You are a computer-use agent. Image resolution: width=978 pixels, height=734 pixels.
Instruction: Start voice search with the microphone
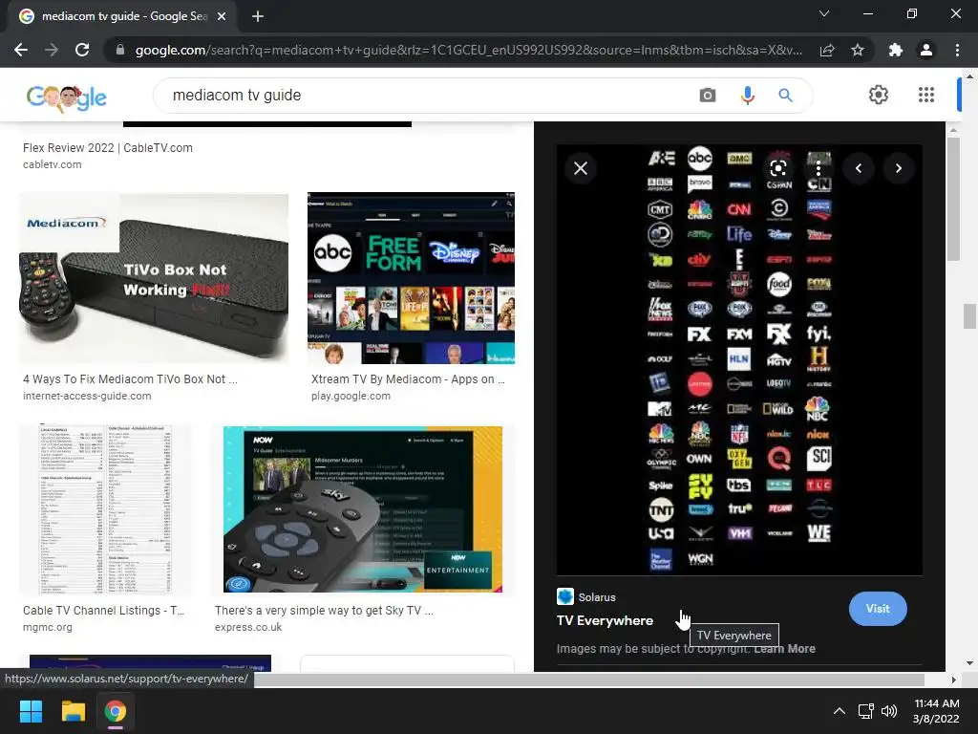747,95
